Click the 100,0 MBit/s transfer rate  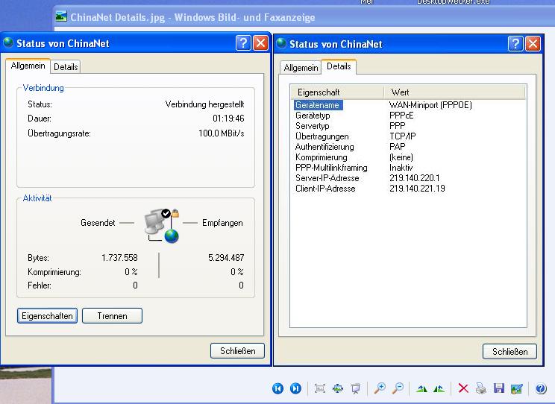click(222, 133)
